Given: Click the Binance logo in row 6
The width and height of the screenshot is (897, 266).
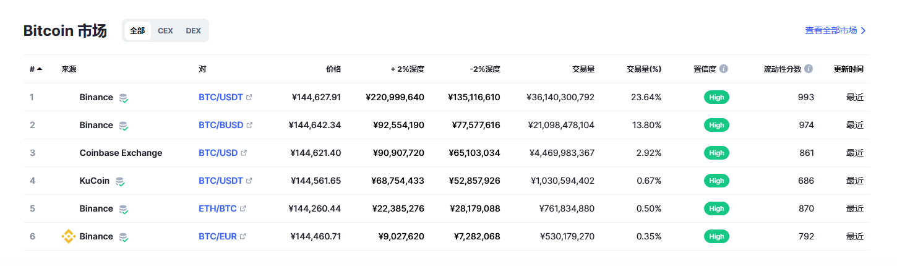Looking at the screenshot, I should [x=68, y=236].
